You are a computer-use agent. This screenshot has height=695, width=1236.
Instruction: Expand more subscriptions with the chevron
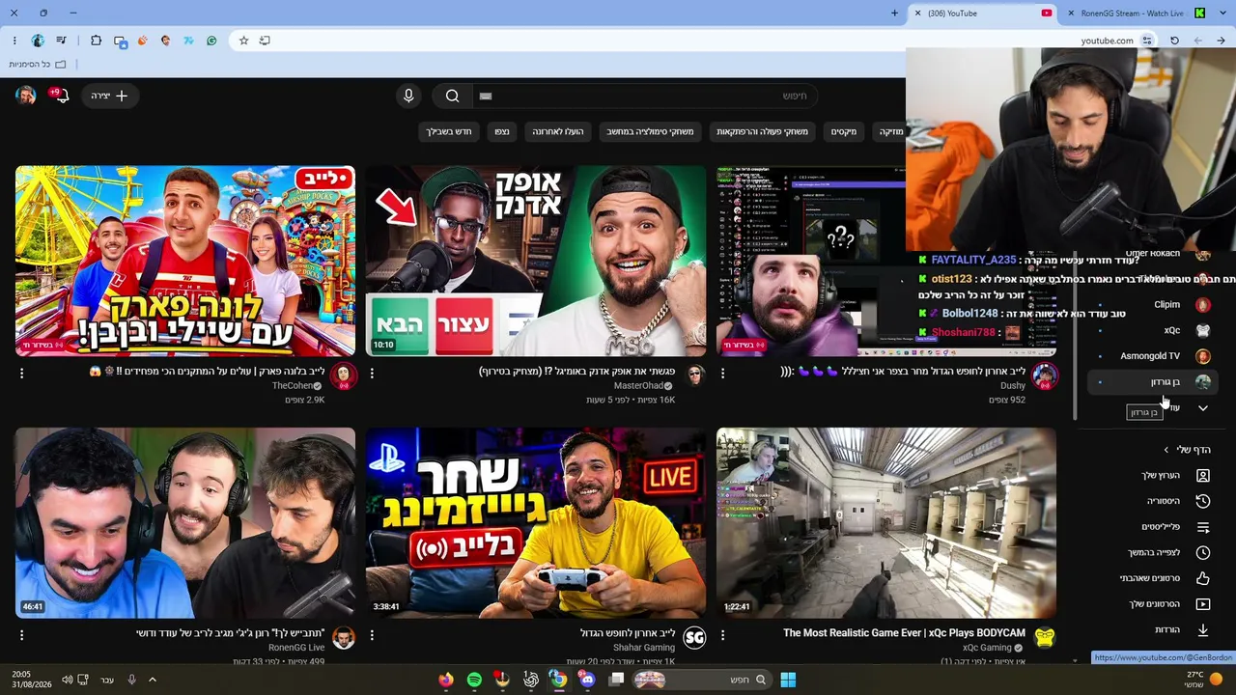click(x=1203, y=408)
